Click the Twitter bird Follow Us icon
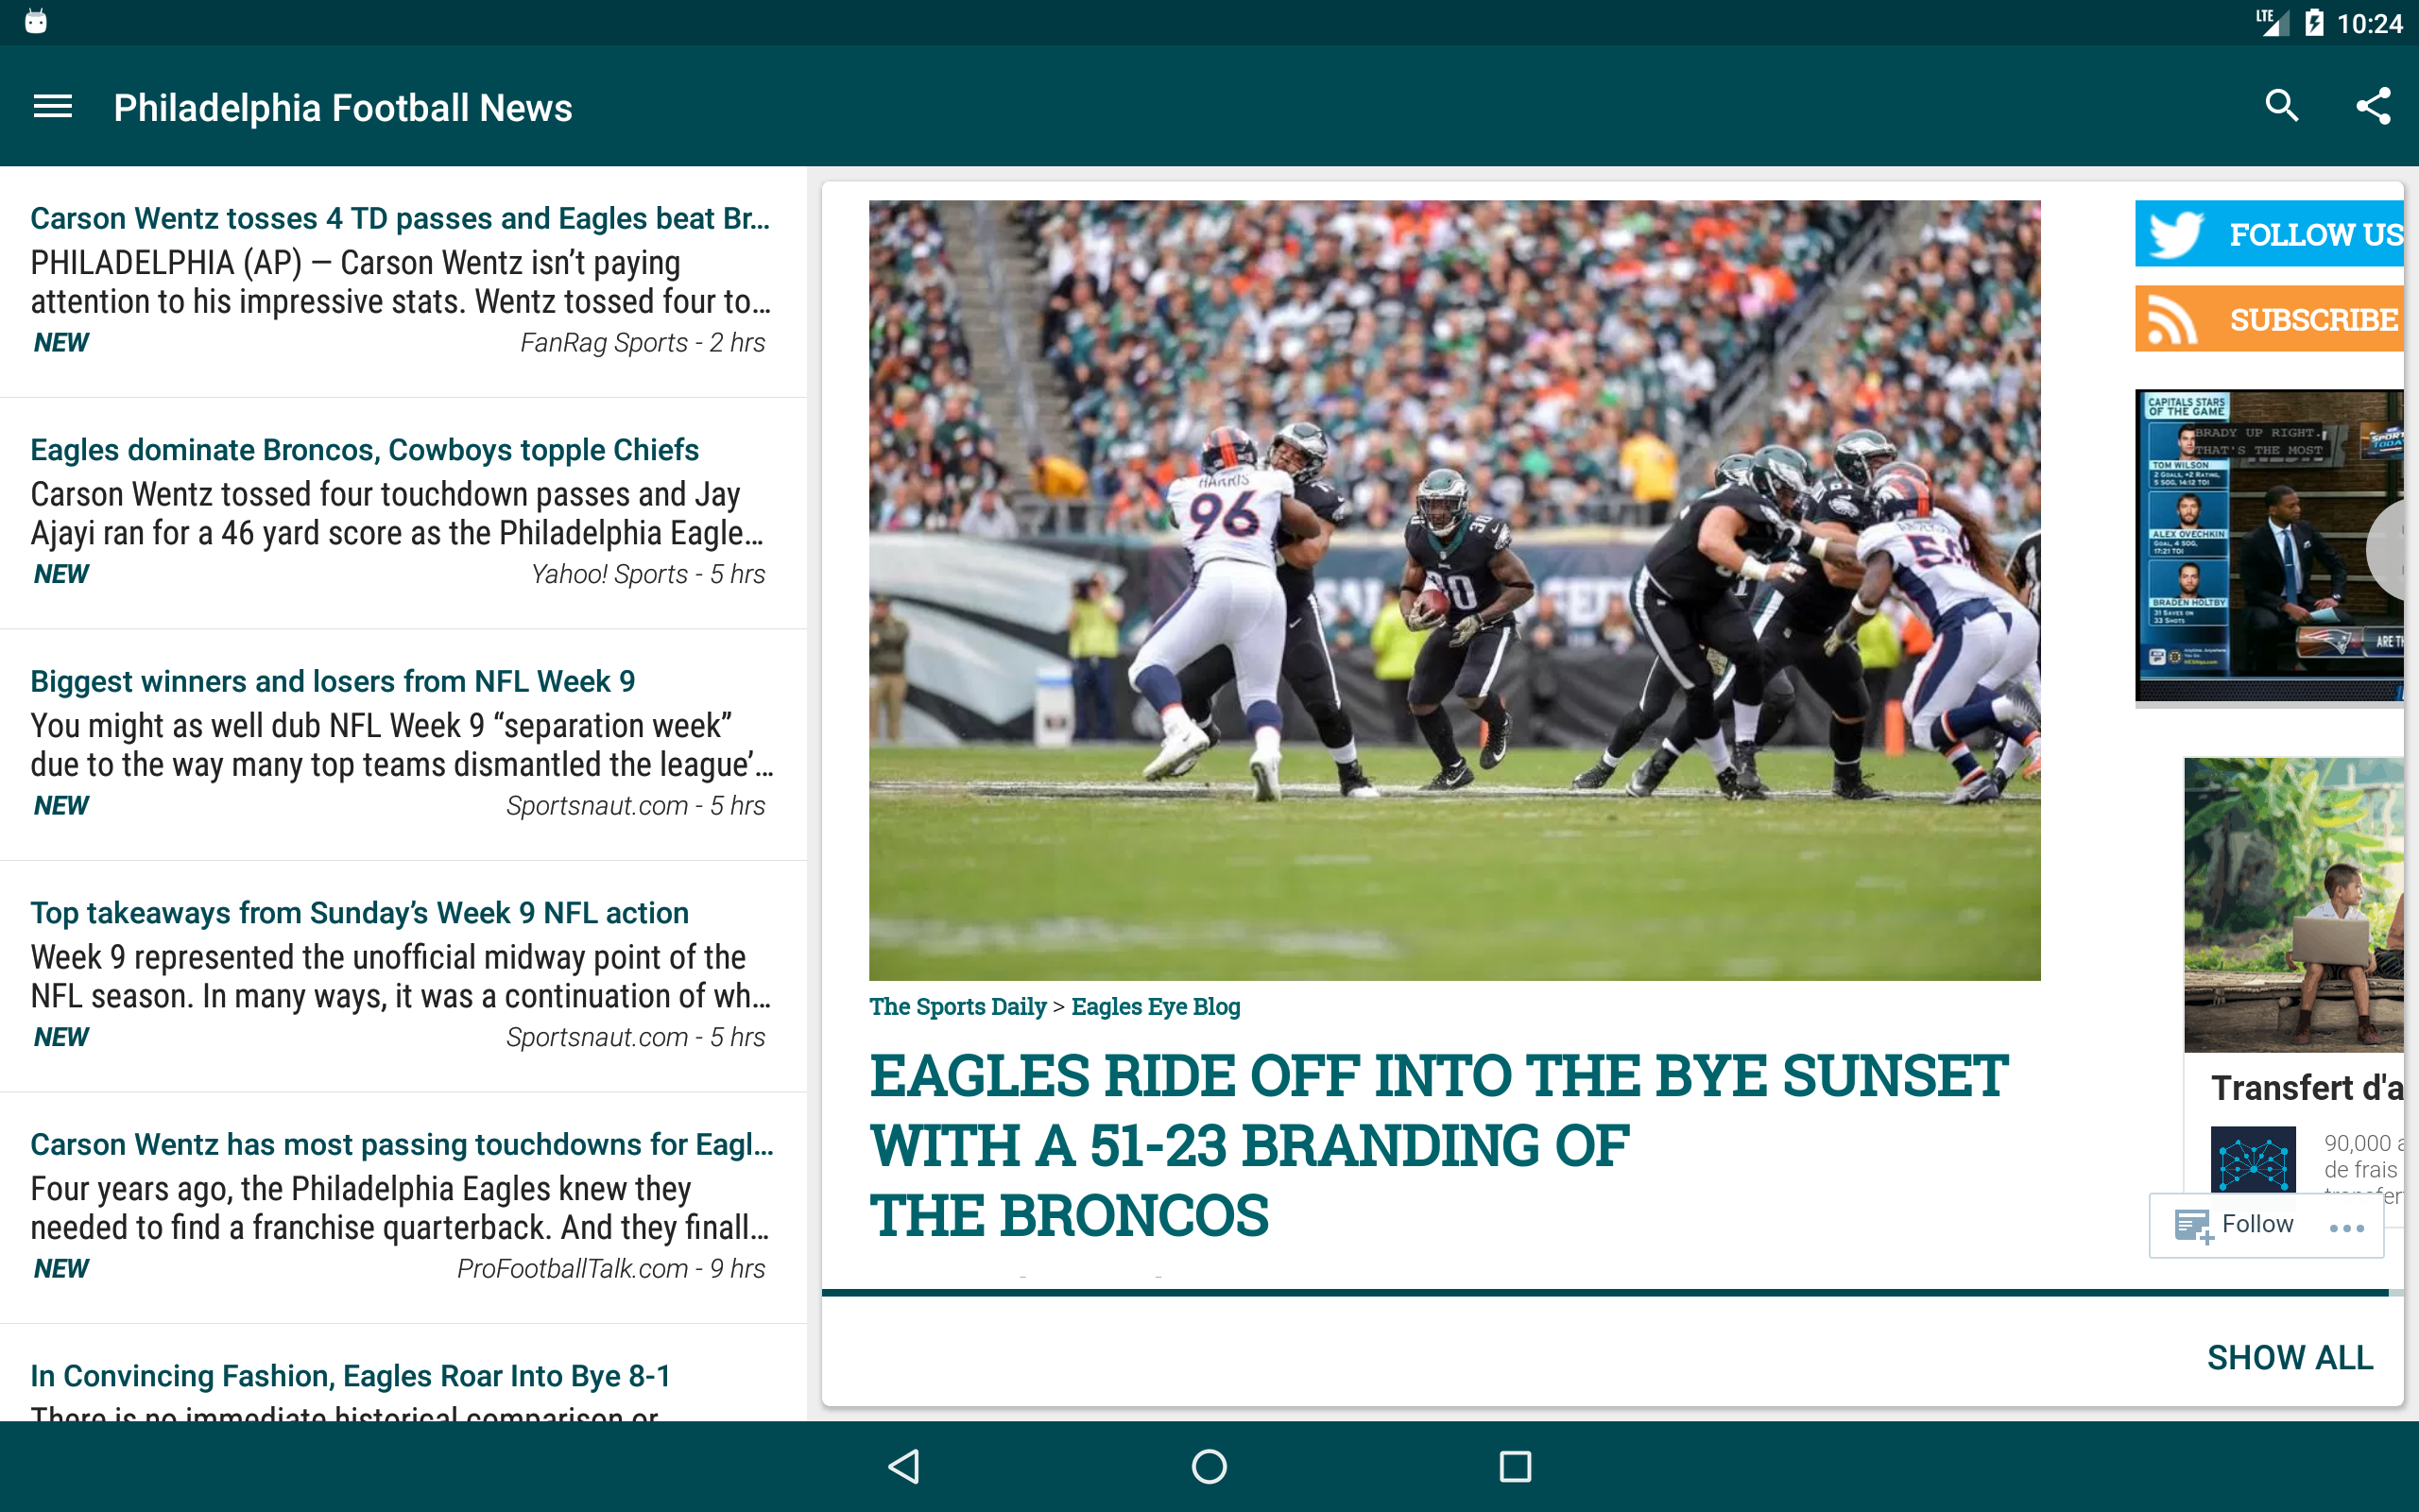 pyautogui.click(x=2175, y=234)
